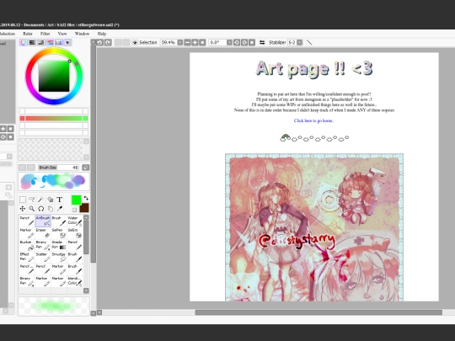Select the Lasso selection tool

tap(32, 200)
